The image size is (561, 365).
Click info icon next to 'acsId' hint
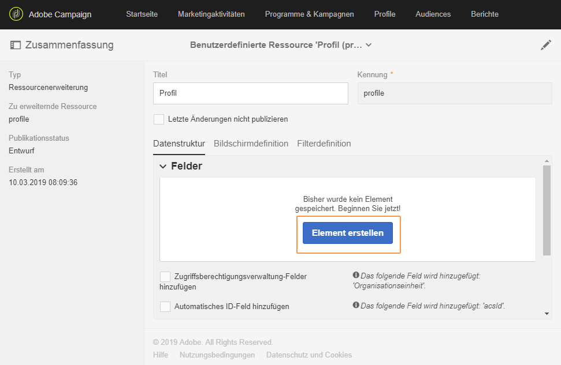[x=356, y=306]
